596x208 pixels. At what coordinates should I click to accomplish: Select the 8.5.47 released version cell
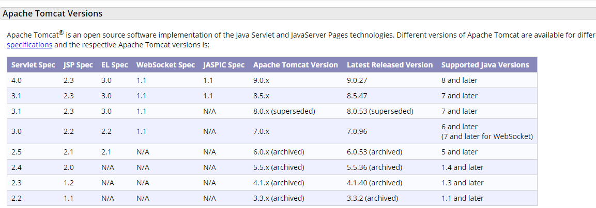[x=357, y=96]
